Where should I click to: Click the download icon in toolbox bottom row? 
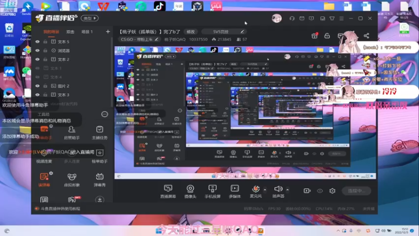[x=100, y=200]
